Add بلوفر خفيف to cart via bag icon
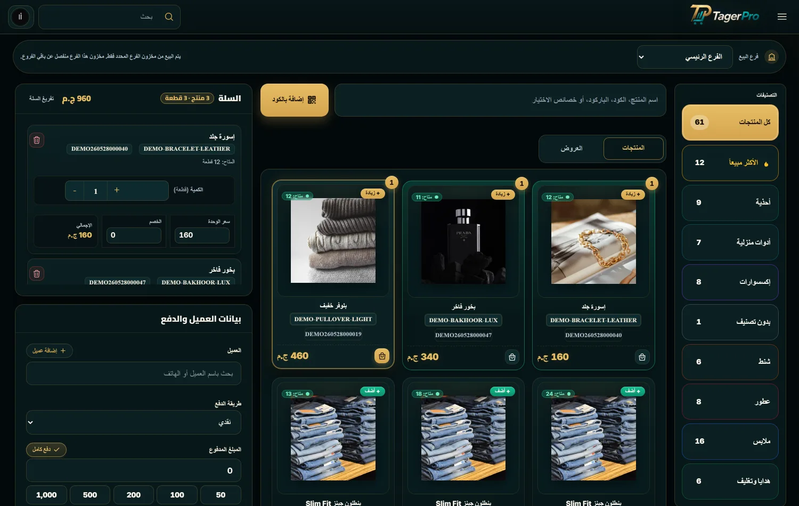This screenshot has width=799, height=506. [382, 356]
